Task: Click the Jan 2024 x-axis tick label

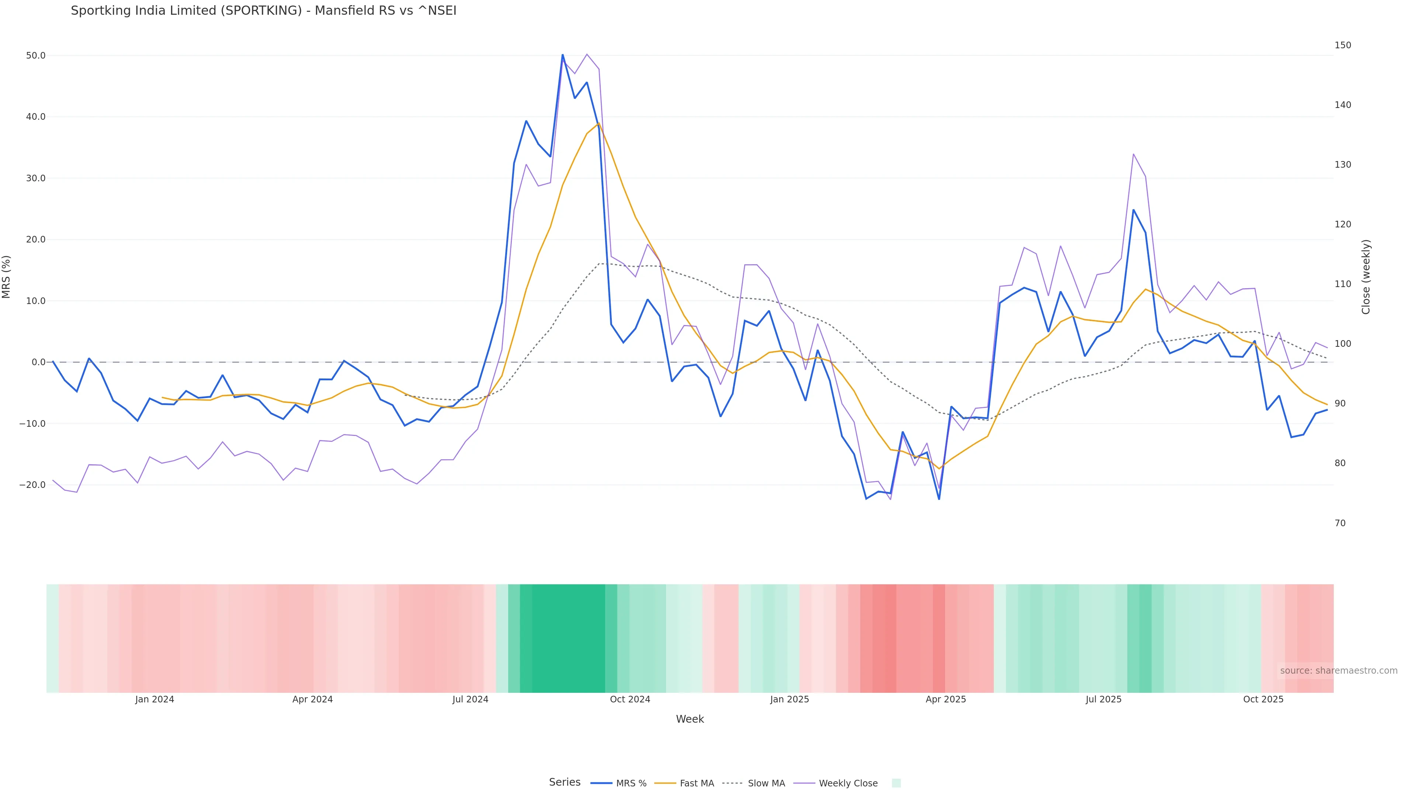Action: 155,699
